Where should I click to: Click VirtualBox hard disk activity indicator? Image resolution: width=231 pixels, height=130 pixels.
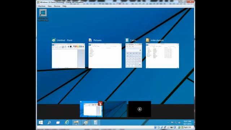point(155,127)
